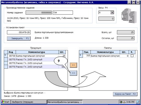141x105 pixels.
Task: Click the tray icon right of clock
Action: (x=138, y=102)
